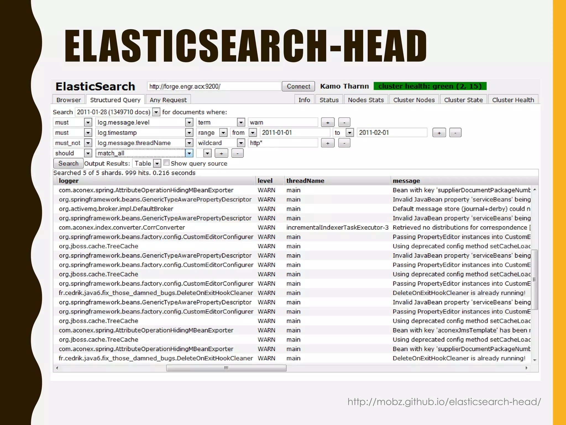Open the 'from' range bound dropdown

[253, 133]
